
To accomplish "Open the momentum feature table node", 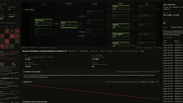I will [95, 14].
